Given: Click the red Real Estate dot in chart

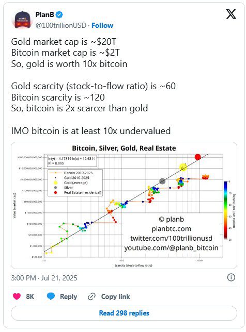Looking at the screenshot, I should [197, 157].
